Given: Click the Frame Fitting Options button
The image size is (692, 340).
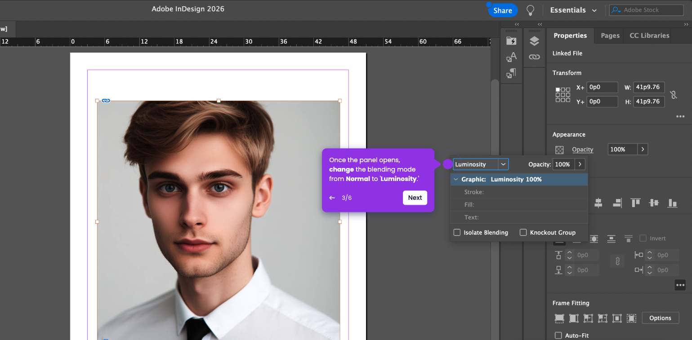Looking at the screenshot, I should pyautogui.click(x=660, y=318).
